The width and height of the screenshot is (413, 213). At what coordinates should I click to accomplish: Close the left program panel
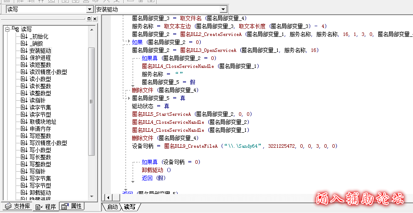(x=94, y=19)
